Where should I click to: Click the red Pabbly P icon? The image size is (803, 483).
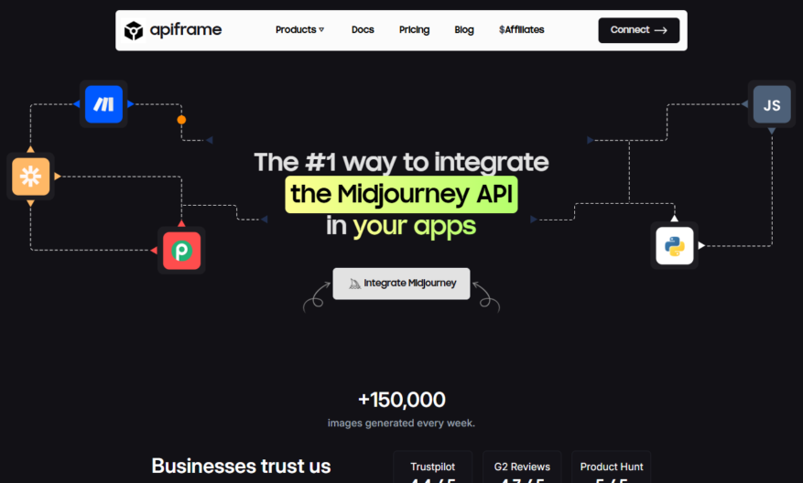click(x=181, y=251)
